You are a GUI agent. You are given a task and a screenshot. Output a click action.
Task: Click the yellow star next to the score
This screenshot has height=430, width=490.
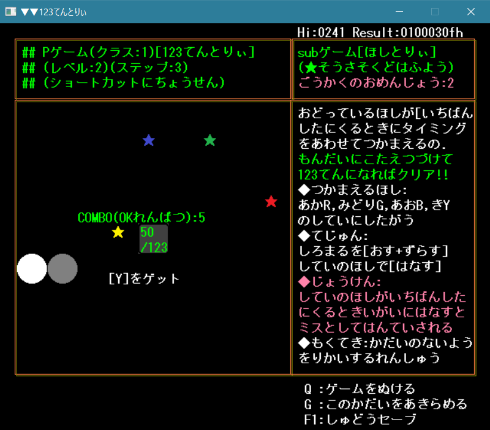[x=118, y=232]
